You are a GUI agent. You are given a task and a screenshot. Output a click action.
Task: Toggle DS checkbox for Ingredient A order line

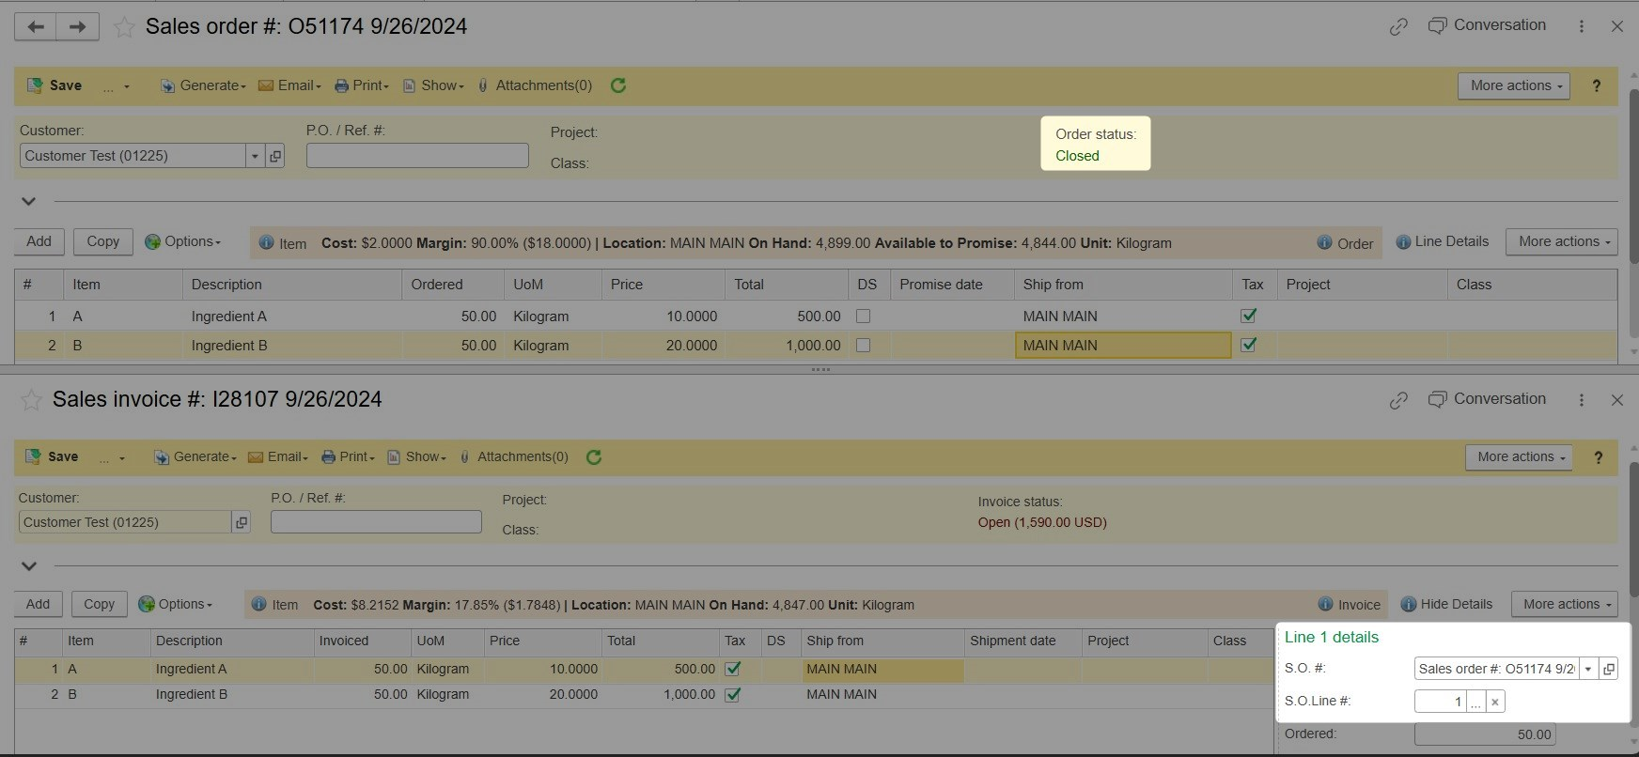pos(863,317)
